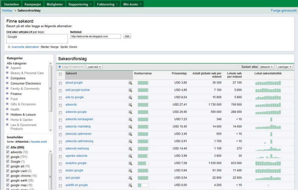Click magnifier icon for 'adwords google' row
This screenshot has height=190, width=298.
pyautogui.click(x=130, y=112)
